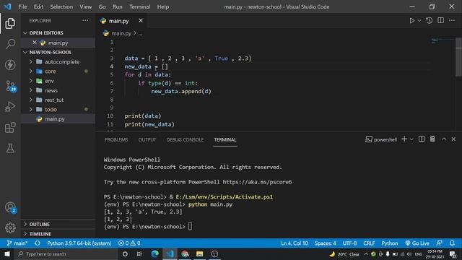
Task: Switch to the Output tab
Action: (147, 139)
